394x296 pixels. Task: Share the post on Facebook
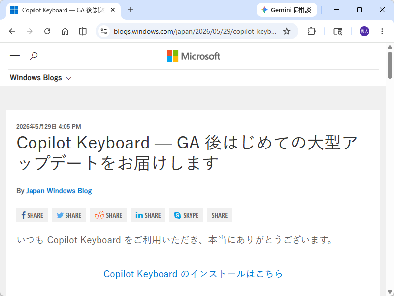click(x=32, y=215)
